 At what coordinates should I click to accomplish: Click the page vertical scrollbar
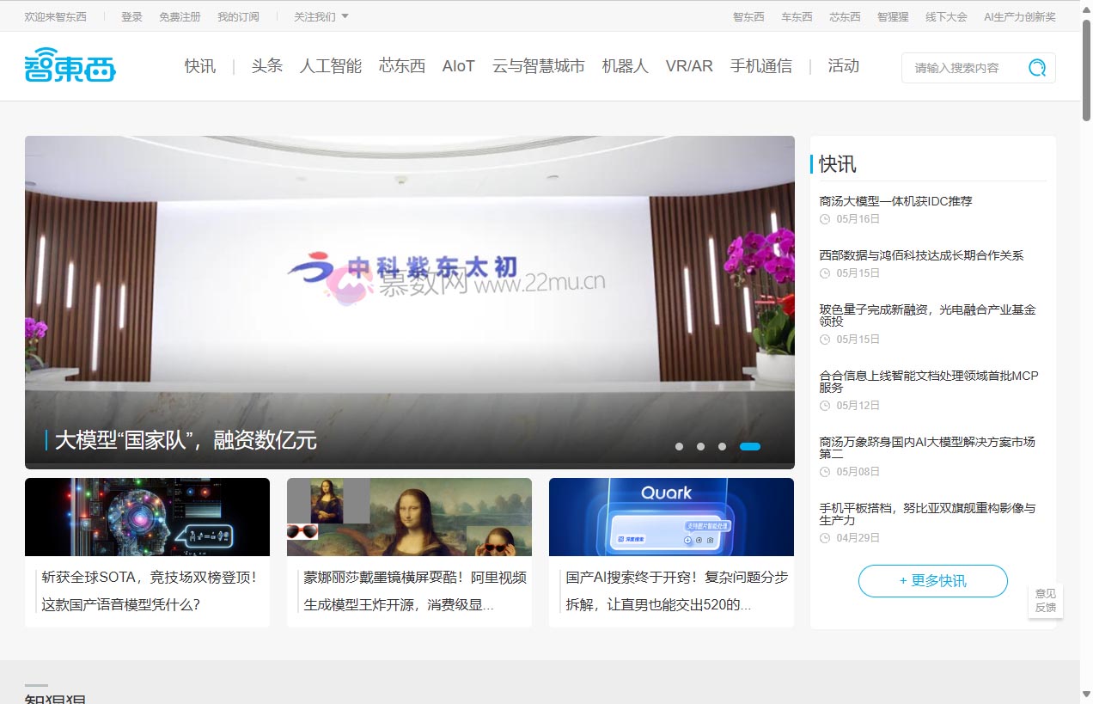coord(1086,344)
